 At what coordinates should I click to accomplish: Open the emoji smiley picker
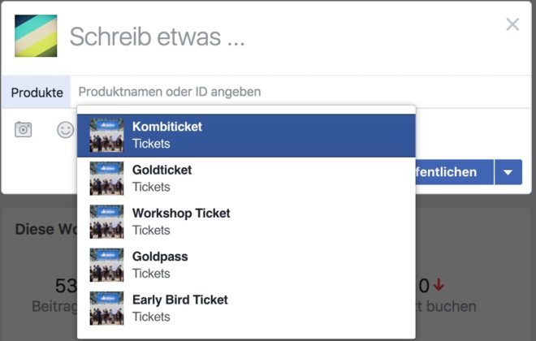pos(65,130)
